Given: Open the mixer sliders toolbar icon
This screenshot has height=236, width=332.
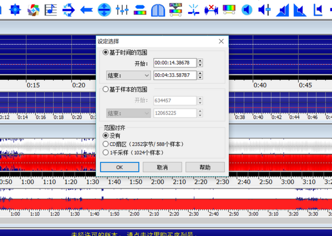Looking at the screenshot, I should [122, 9].
